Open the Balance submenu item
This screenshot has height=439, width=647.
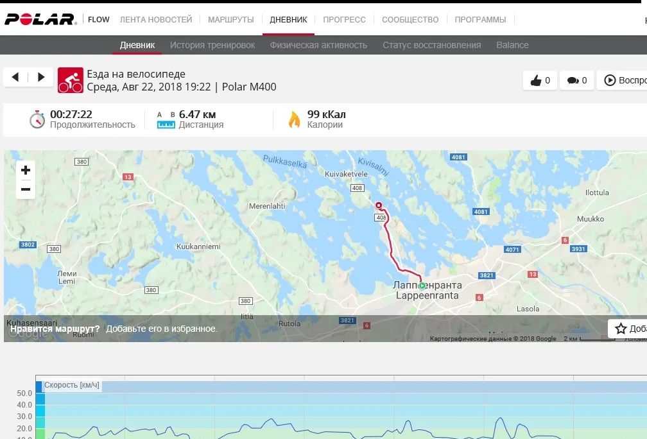tap(512, 45)
